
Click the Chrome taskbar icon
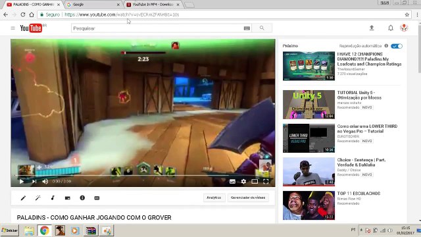pyautogui.click(x=44, y=230)
